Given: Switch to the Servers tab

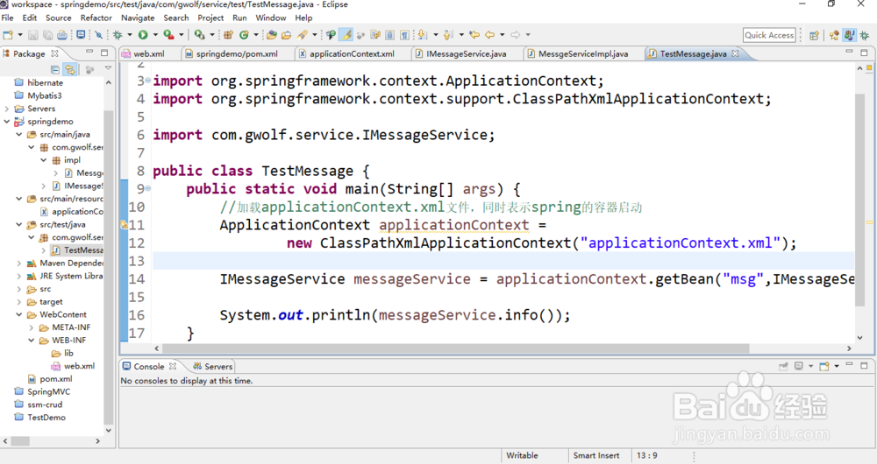Looking at the screenshot, I should point(212,366).
